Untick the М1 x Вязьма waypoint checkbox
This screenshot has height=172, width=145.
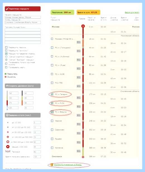pyautogui.click(x=52, y=112)
